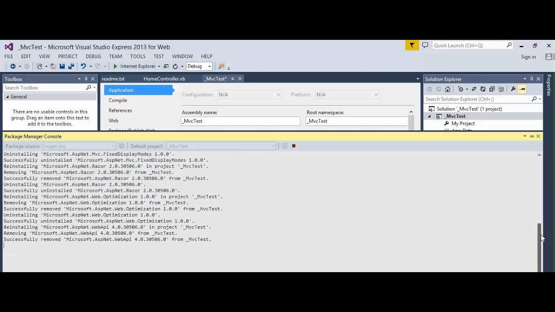Click the Package Manager settings gear icon
The width and height of the screenshot is (555, 312).
point(122,146)
